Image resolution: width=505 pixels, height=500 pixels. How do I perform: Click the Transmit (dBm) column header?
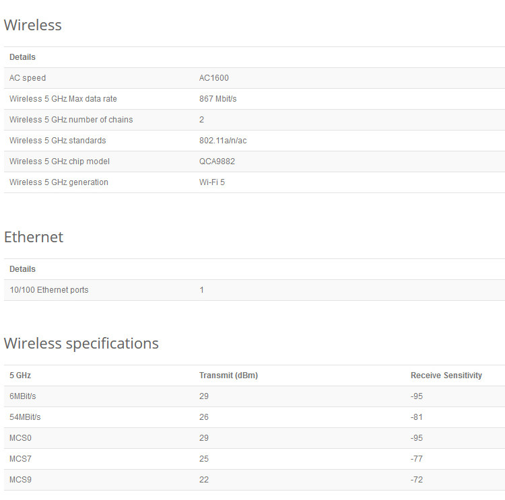click(x=228, y=376)
